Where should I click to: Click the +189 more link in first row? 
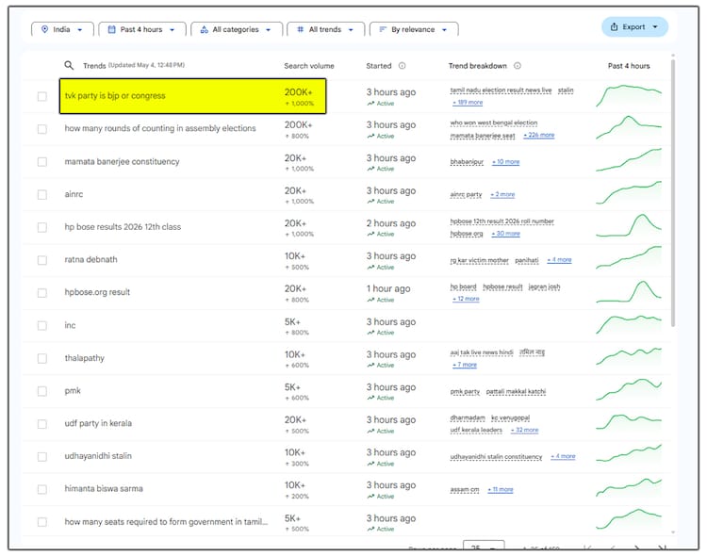coord(468,103)
